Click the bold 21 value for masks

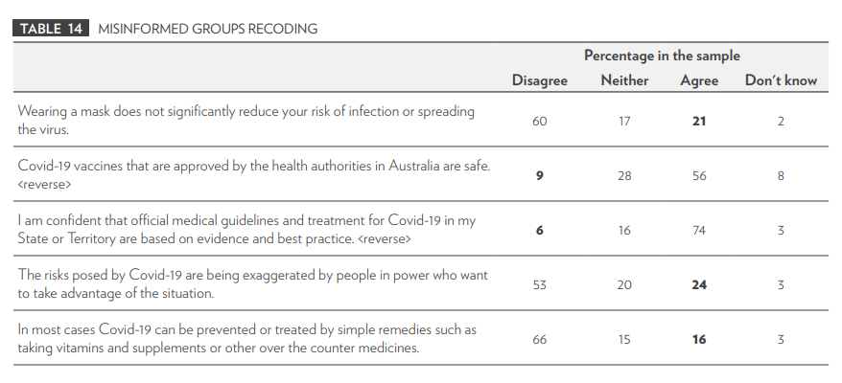tap(698, 122)
